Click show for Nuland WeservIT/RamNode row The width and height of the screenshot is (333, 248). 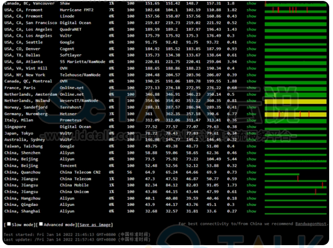point(251,101)
